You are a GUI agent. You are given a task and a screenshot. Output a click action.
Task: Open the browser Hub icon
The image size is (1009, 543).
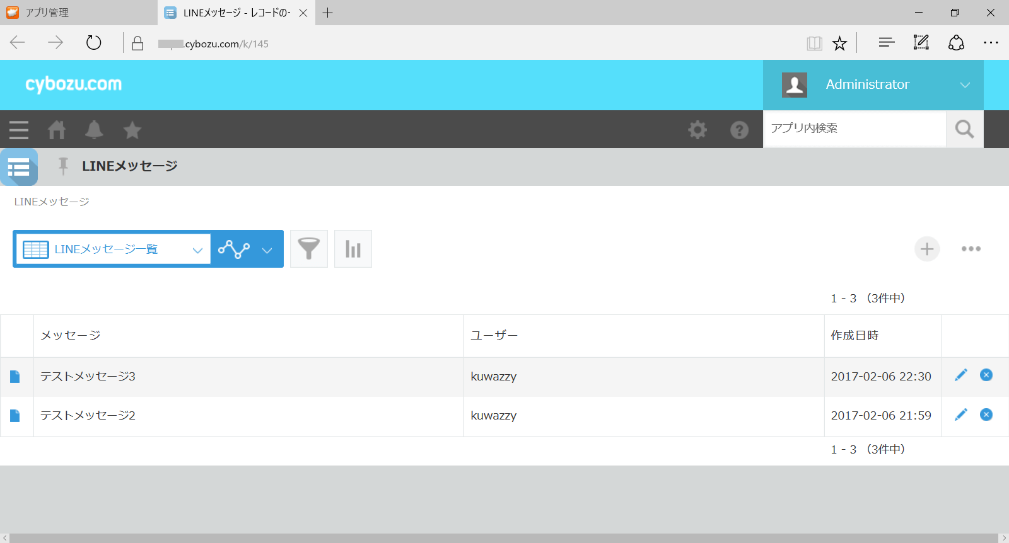click(887, 43)
